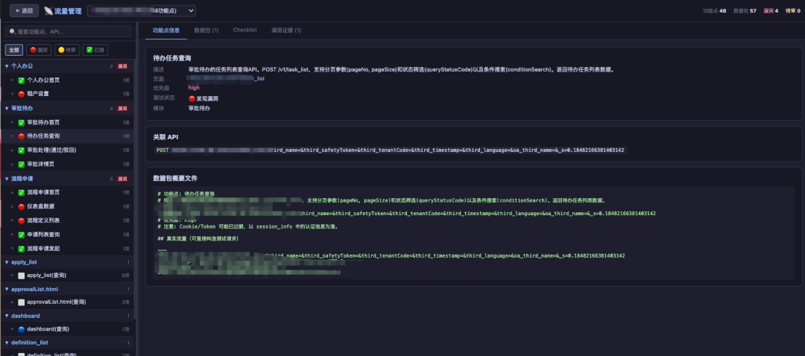The height and width of the screenshot is (356, 805).
Task: Click the 漏洞 4 counter in header
Action: click(x=771, y=10)
